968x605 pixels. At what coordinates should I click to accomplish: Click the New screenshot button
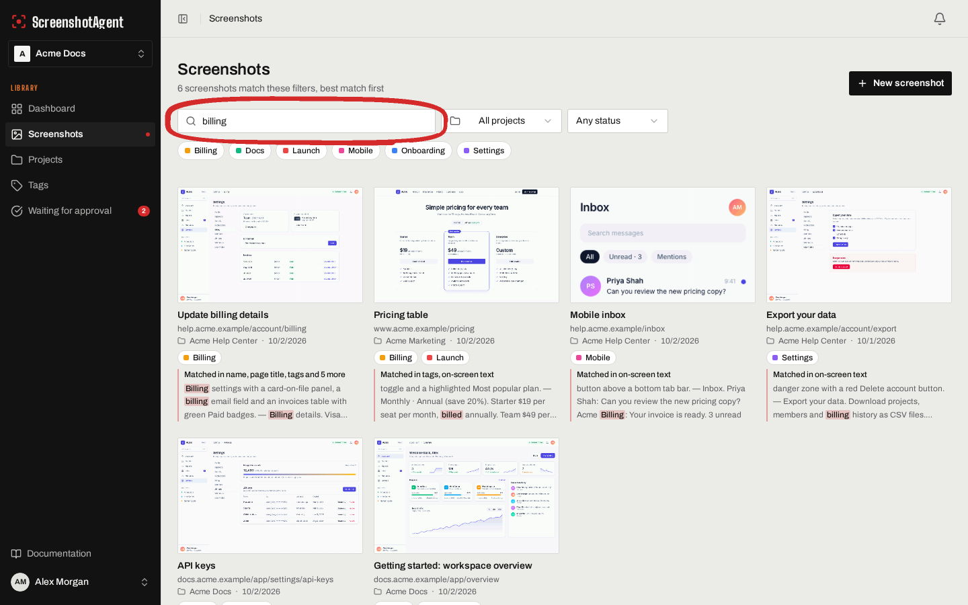click(x=900, y=83)
